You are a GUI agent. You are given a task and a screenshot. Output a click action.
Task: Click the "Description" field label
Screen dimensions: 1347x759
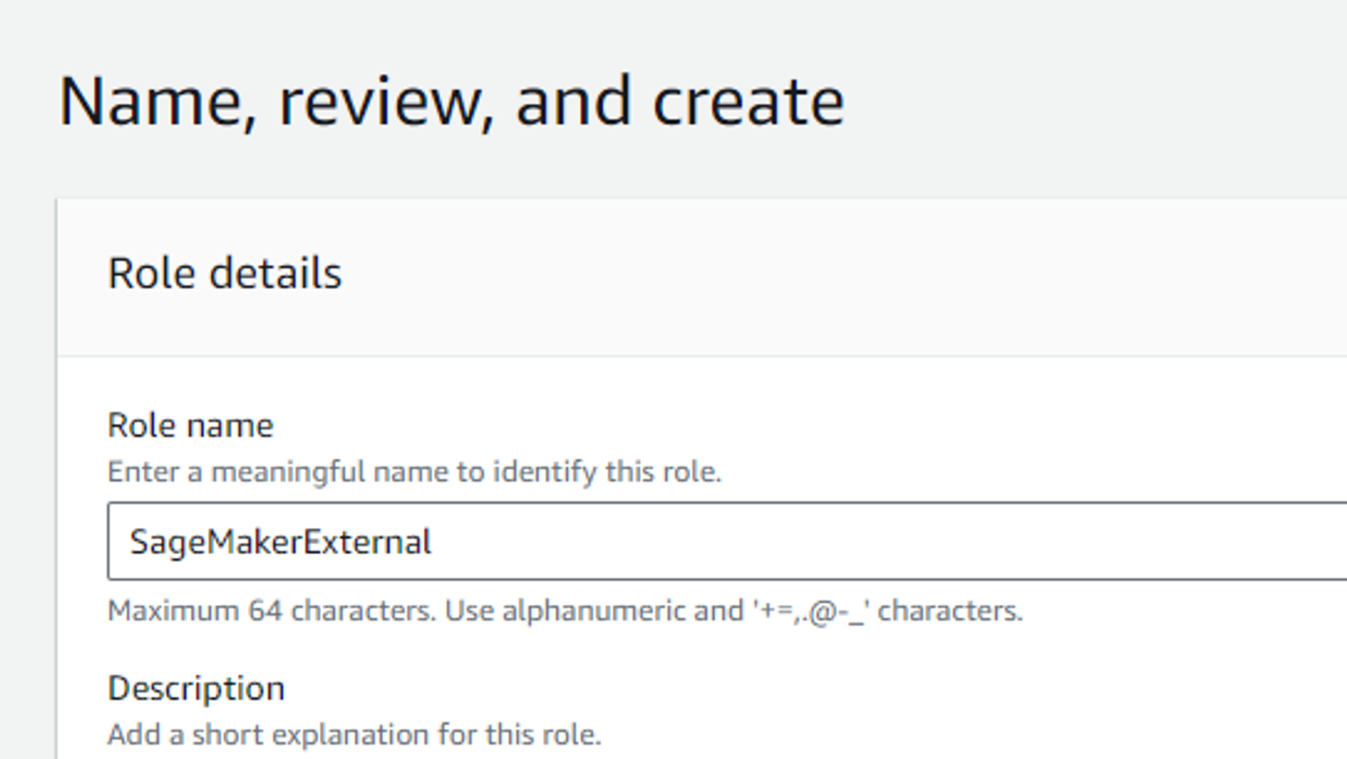[196, 688]
